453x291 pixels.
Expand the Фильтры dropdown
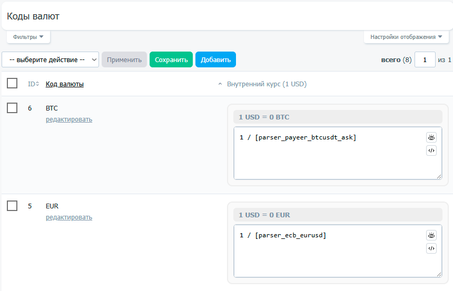pos(28,37)
